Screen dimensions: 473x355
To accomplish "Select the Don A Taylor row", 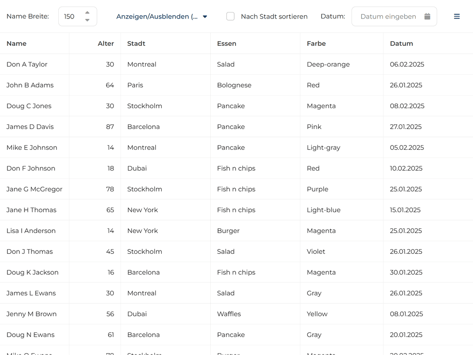I will coord(27,64).
